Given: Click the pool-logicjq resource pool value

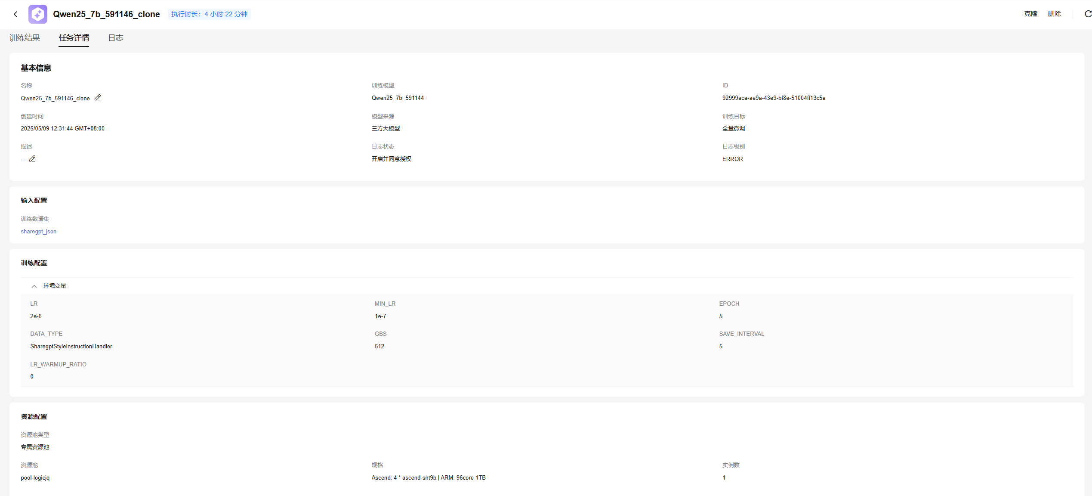Looking at the screenshot, I should 35,478.
